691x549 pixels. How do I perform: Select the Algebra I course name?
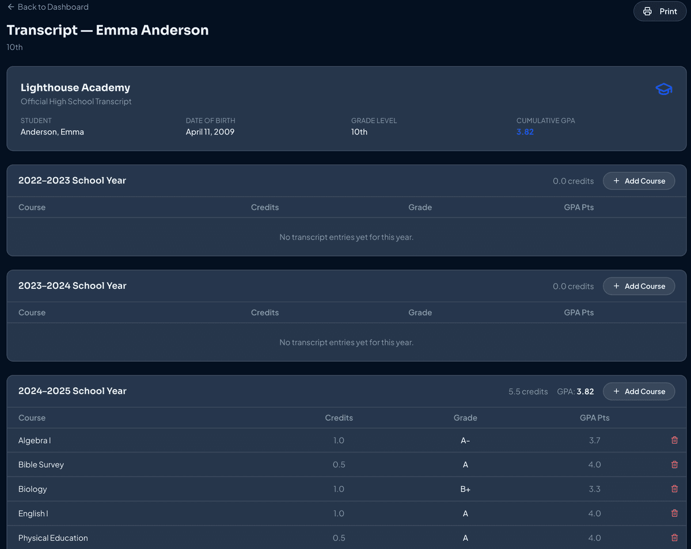click(x=35, y=440)
